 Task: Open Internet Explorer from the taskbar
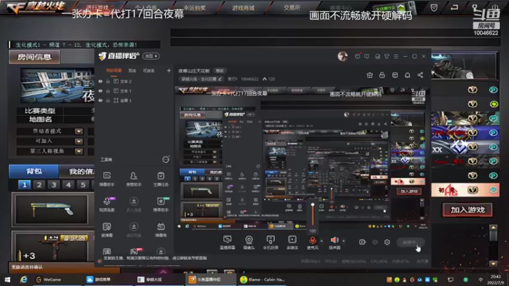coord(24,280)
